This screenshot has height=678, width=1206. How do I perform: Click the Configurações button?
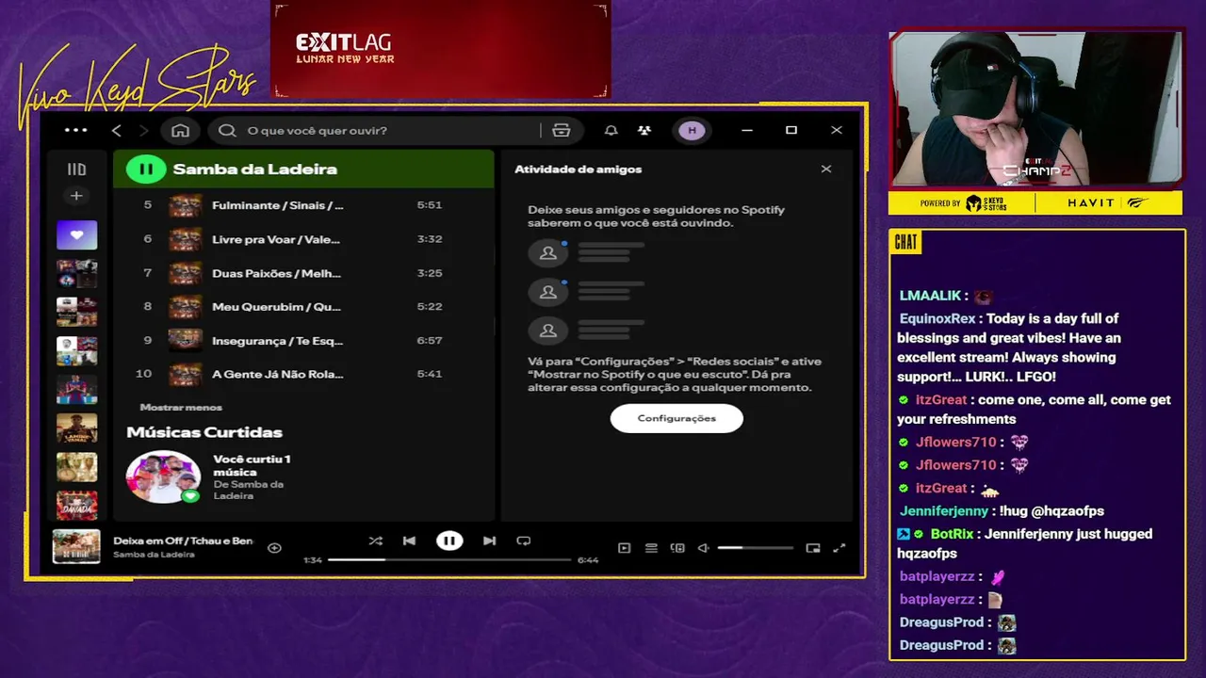(676, 418)
